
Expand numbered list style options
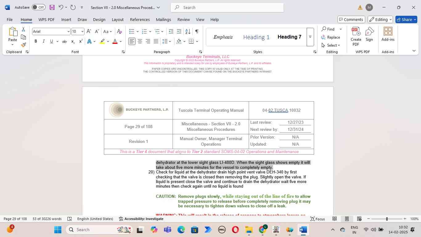pyautogui.click(x=150, y=31)
